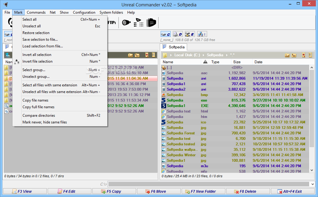Open the command line history dropdown

[312, 184]
